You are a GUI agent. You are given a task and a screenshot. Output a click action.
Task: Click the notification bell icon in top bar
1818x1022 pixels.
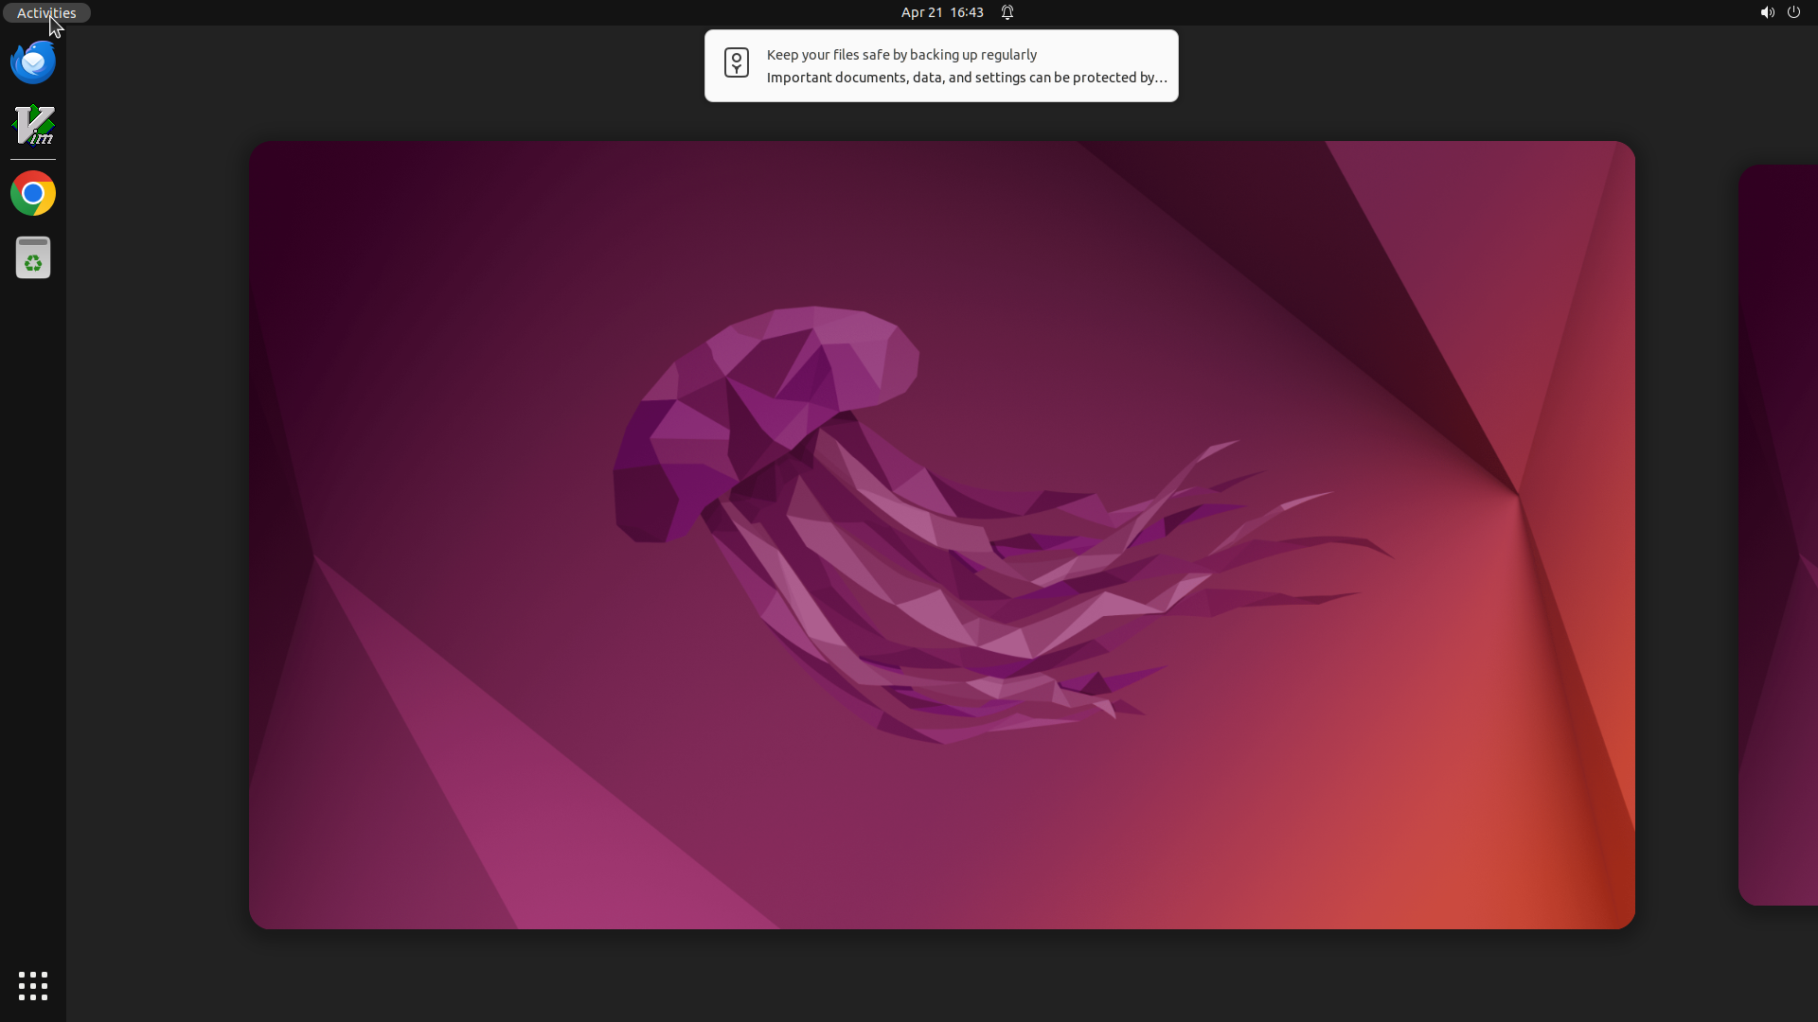pos(1007,12)
